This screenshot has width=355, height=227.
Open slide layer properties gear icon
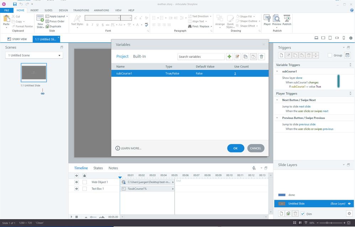[x=349, y=213]
